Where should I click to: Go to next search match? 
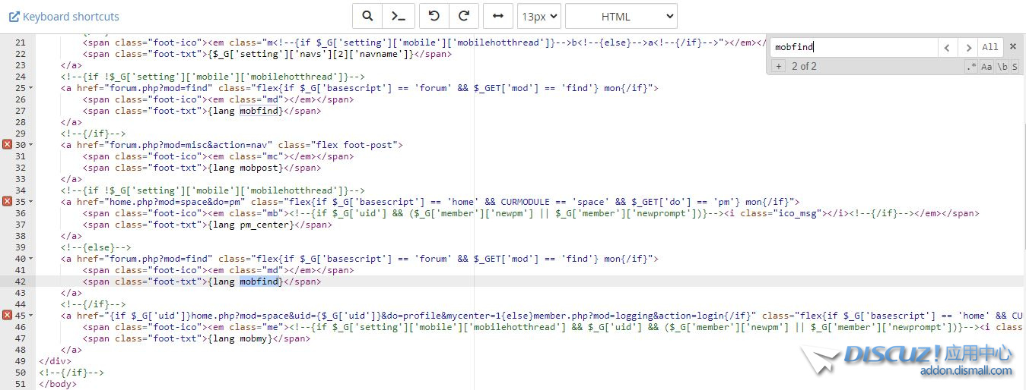[967, 47]
